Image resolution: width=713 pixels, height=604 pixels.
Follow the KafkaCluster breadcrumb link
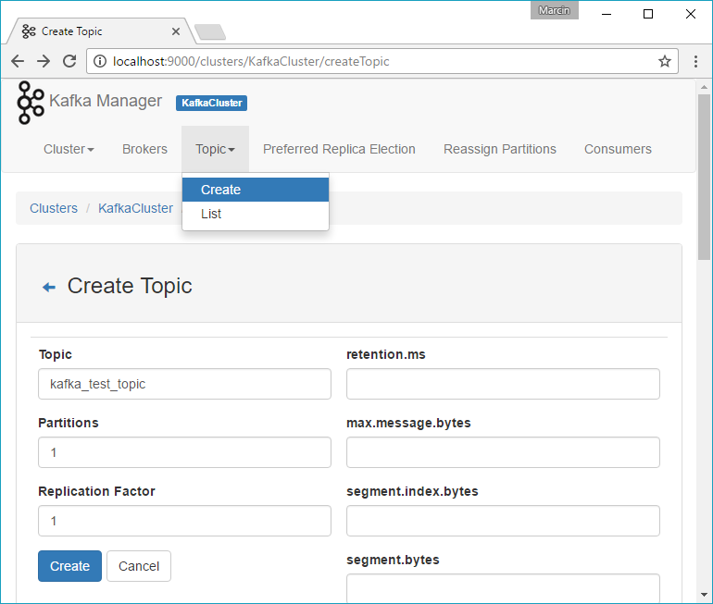pos(135,208)
